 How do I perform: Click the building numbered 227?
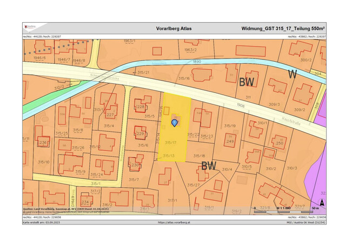click(110, 114)
